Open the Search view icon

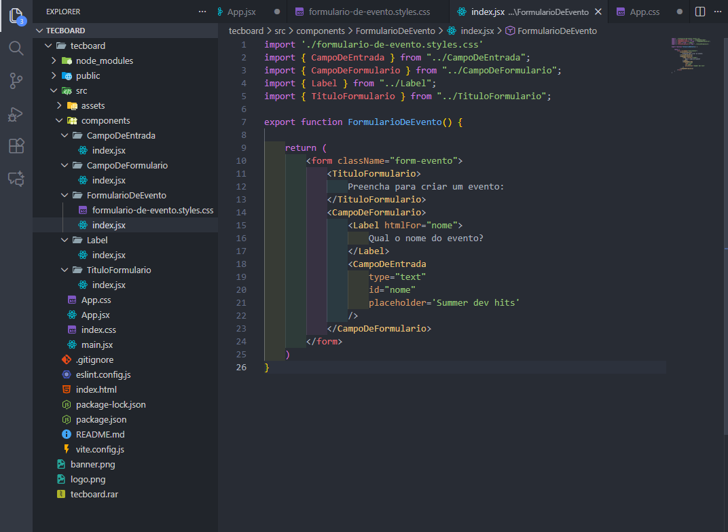tap(16, 48)
